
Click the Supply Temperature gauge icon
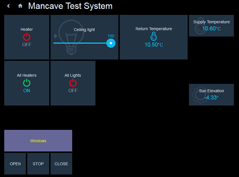[x=200, y=27]
